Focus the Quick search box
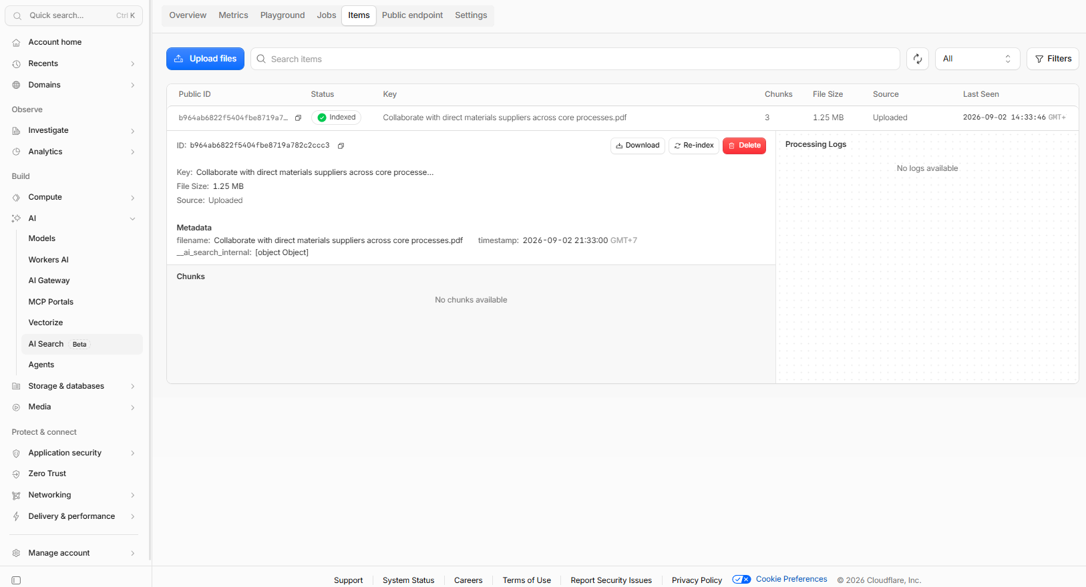Image resolution: width=1086 pixels, height=587 pixels. [x=73, y=15]
